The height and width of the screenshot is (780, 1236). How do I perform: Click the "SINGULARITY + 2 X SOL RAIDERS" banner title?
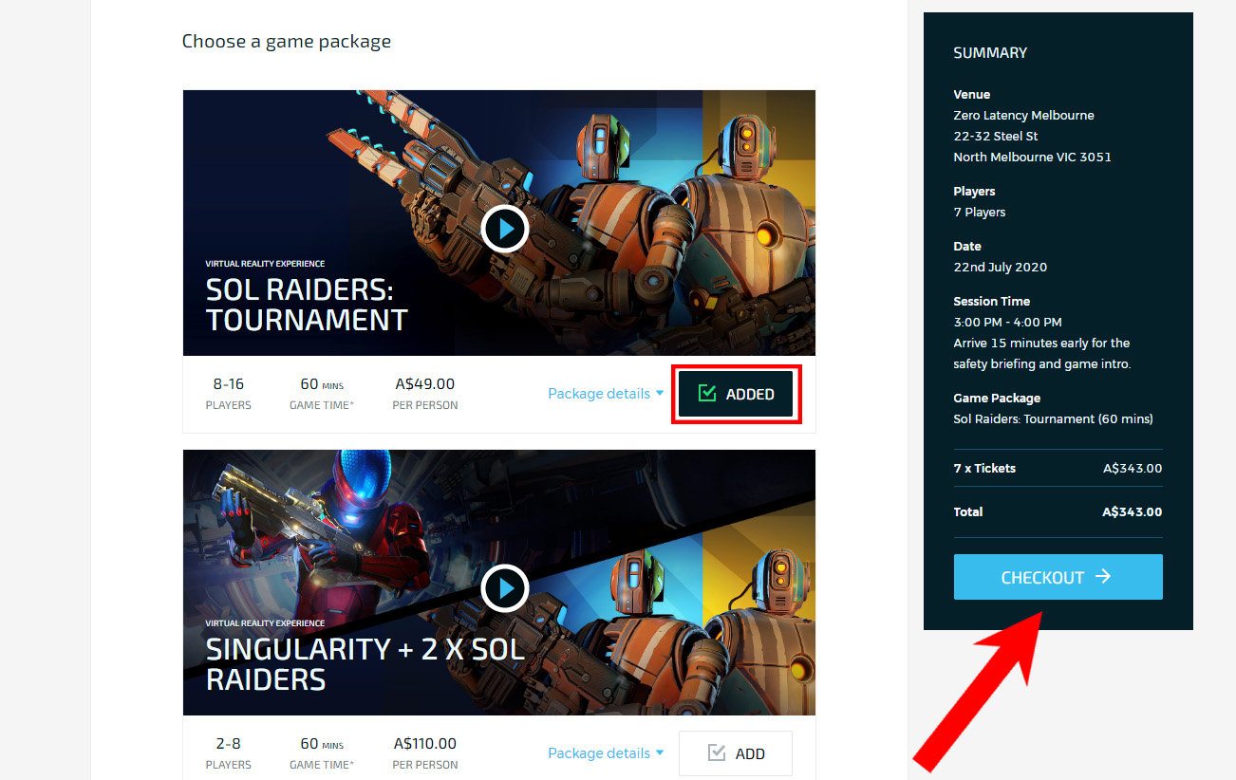[365, 663]
